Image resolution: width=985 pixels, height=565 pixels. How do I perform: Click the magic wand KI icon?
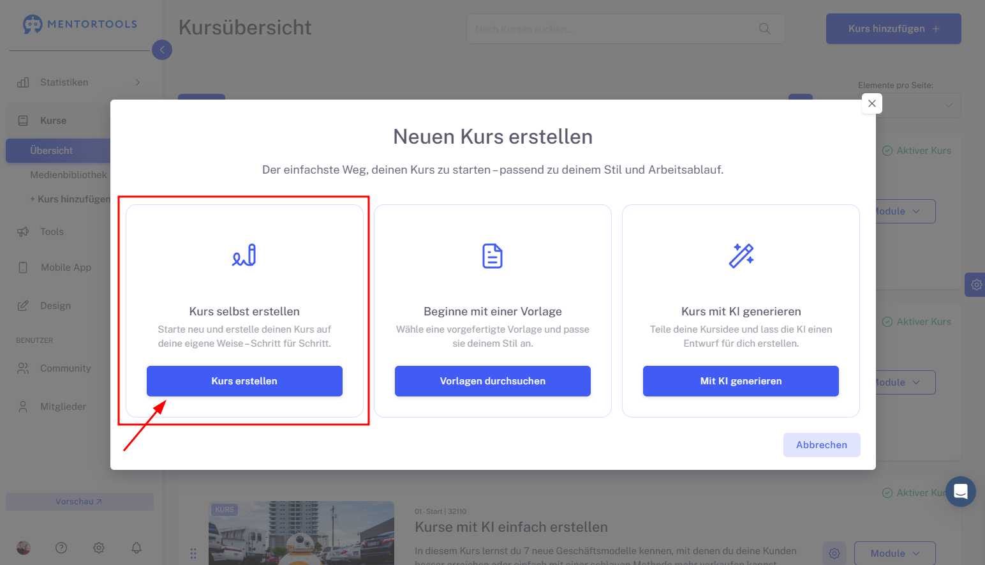click(x=741, y=255)
